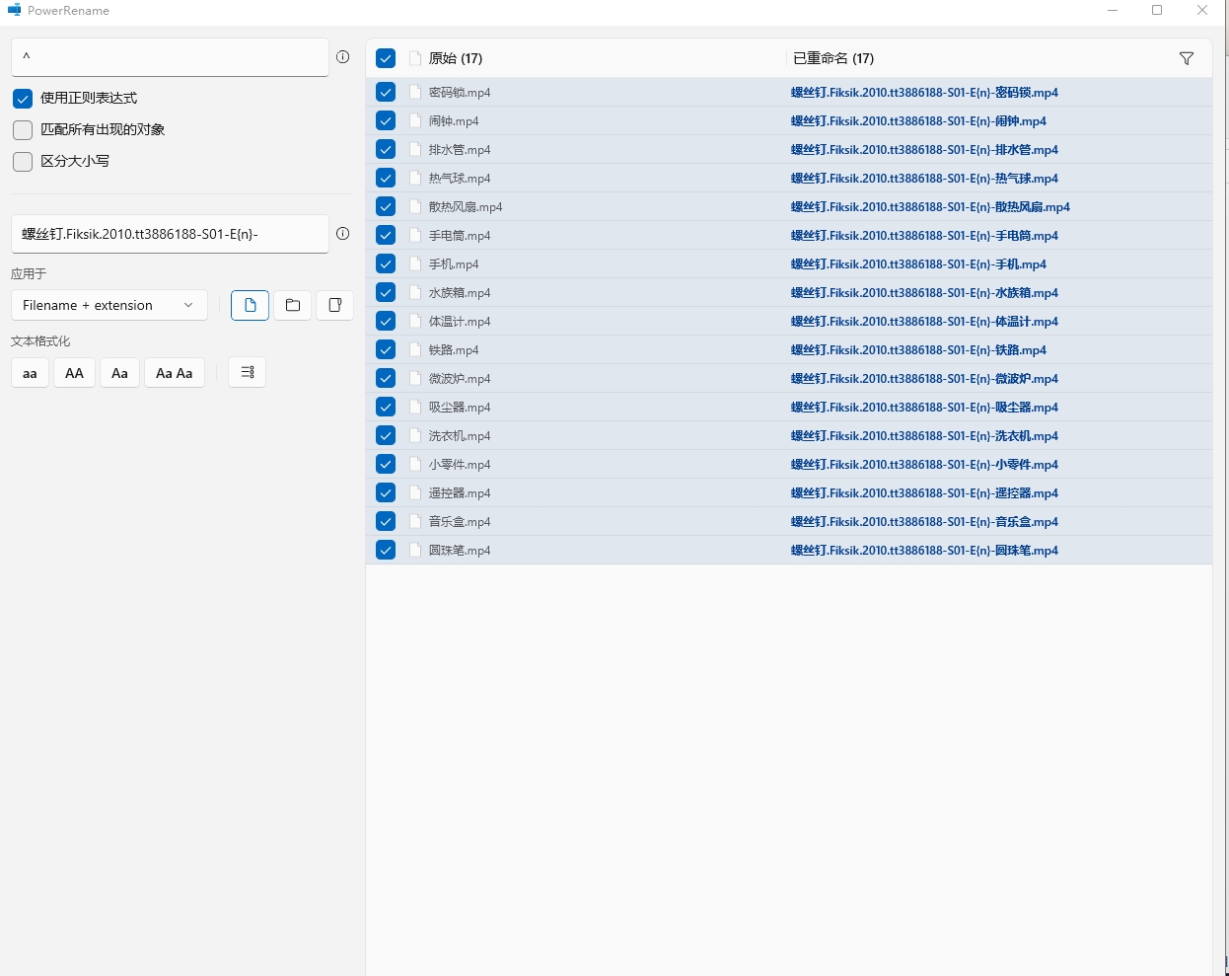Click renamed preview ending in 散热风扇.mp4
Viewport: 1229px width, 976px height.
tap(930, 206)
